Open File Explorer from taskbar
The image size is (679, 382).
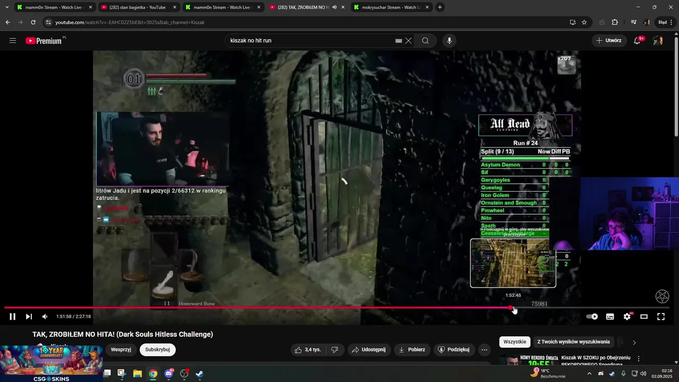pos(137,374)
